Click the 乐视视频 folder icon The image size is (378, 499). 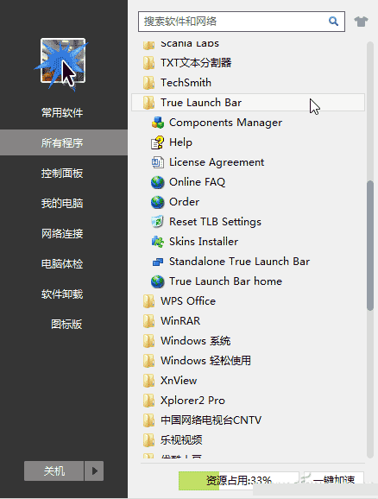pos(148,440)
